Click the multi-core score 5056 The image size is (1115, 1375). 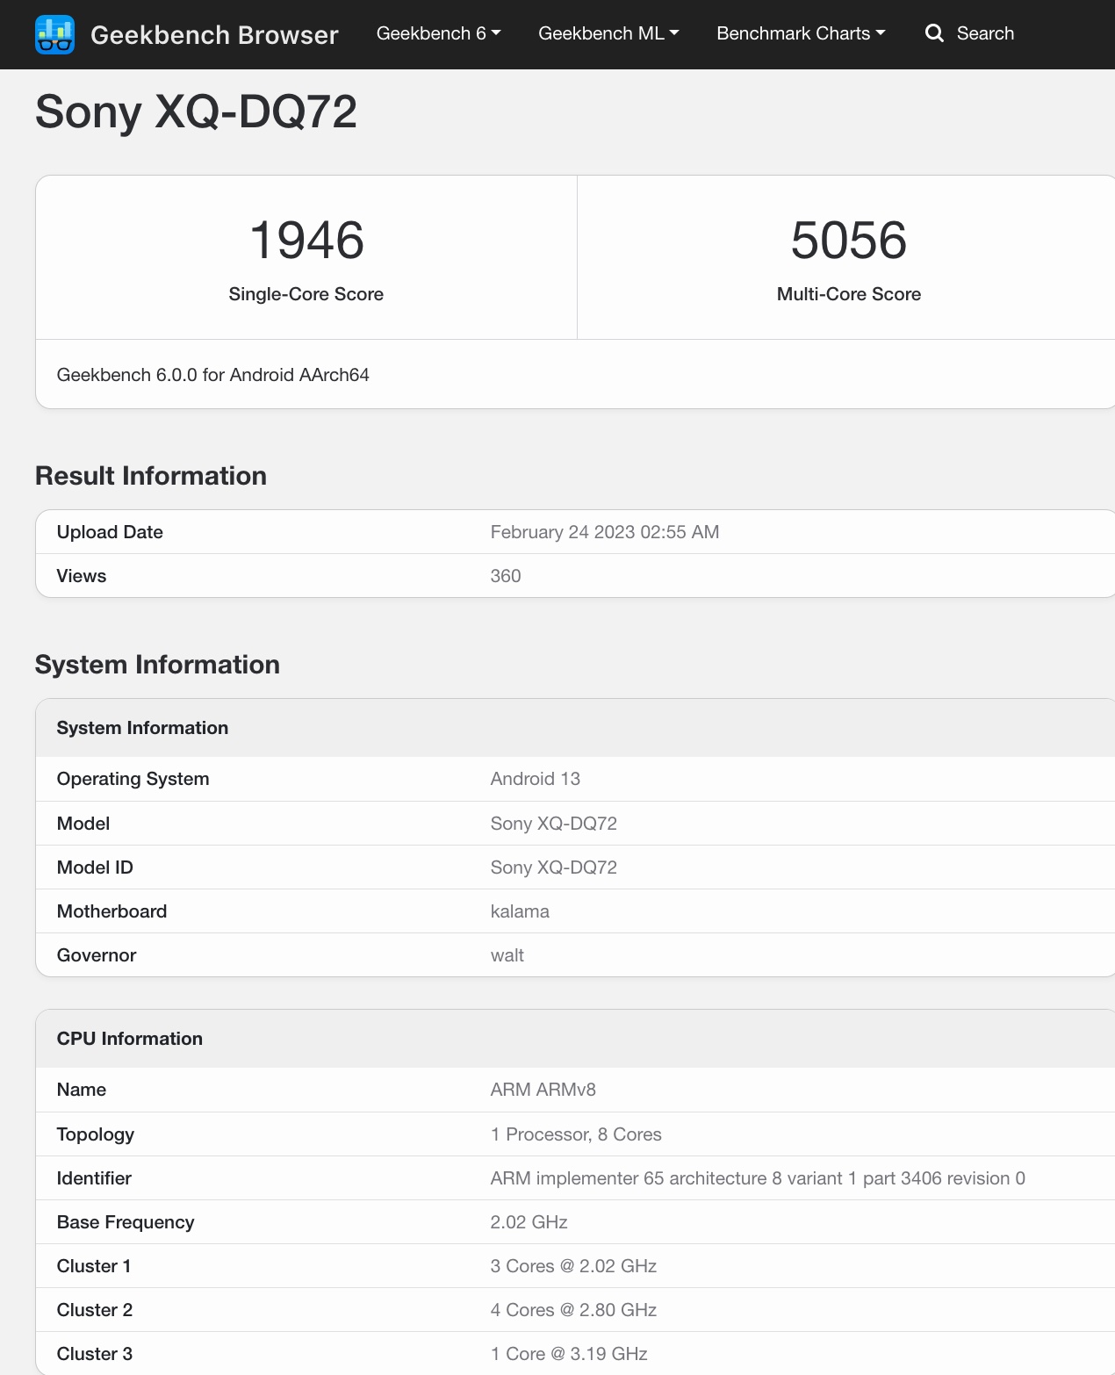[x=848, y=240]
